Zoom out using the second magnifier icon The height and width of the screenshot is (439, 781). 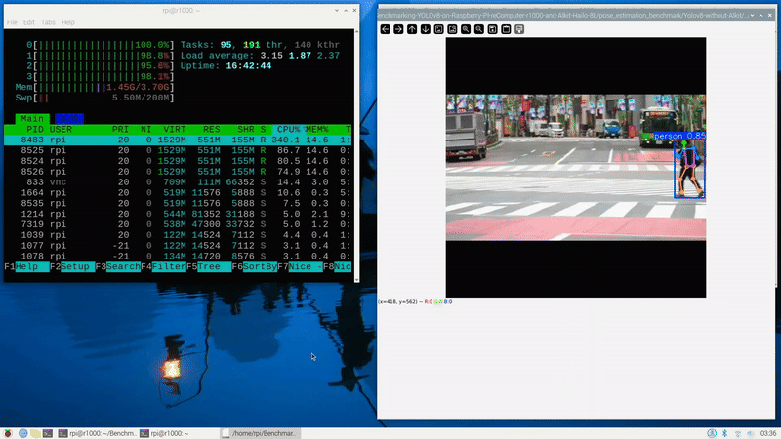pyautogui.click(x=479, y=29)
